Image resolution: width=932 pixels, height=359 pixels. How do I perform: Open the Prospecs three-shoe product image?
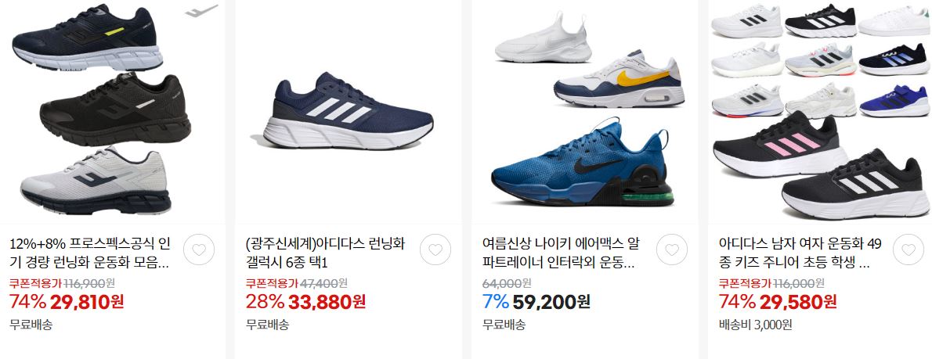[112, 112]
